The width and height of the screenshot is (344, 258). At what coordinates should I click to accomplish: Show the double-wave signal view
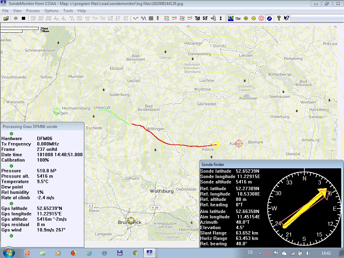pyautogui.click(x=143, y=18)
